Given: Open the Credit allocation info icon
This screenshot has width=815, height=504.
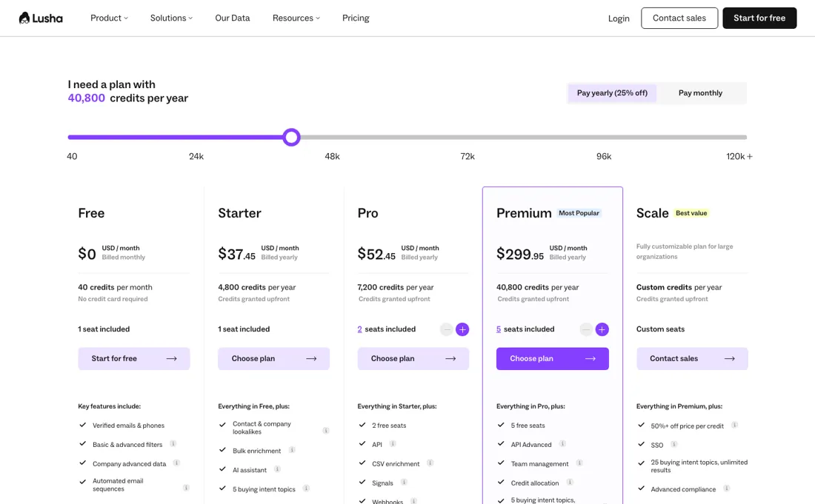Looking at the screenshot, I should (570, 483).
